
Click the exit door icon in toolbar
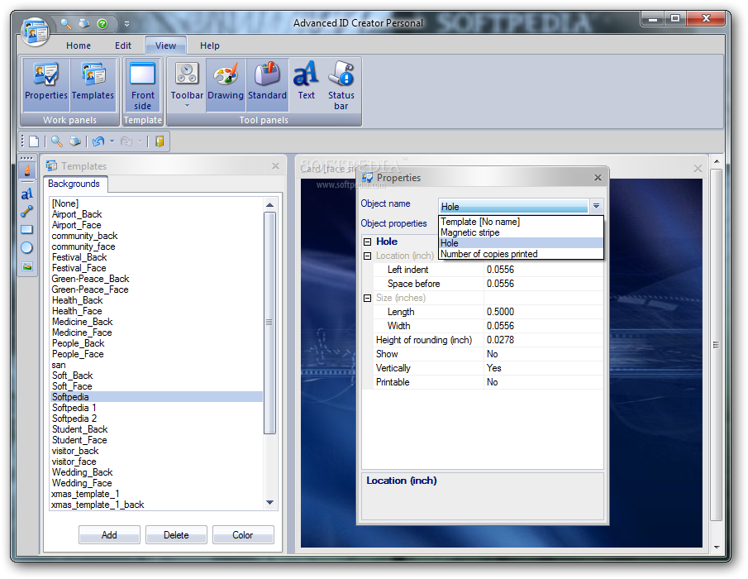tap(160, 141)
